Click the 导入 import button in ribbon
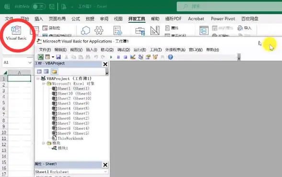Viewport: 282px width, 177px height. point(245,28)
